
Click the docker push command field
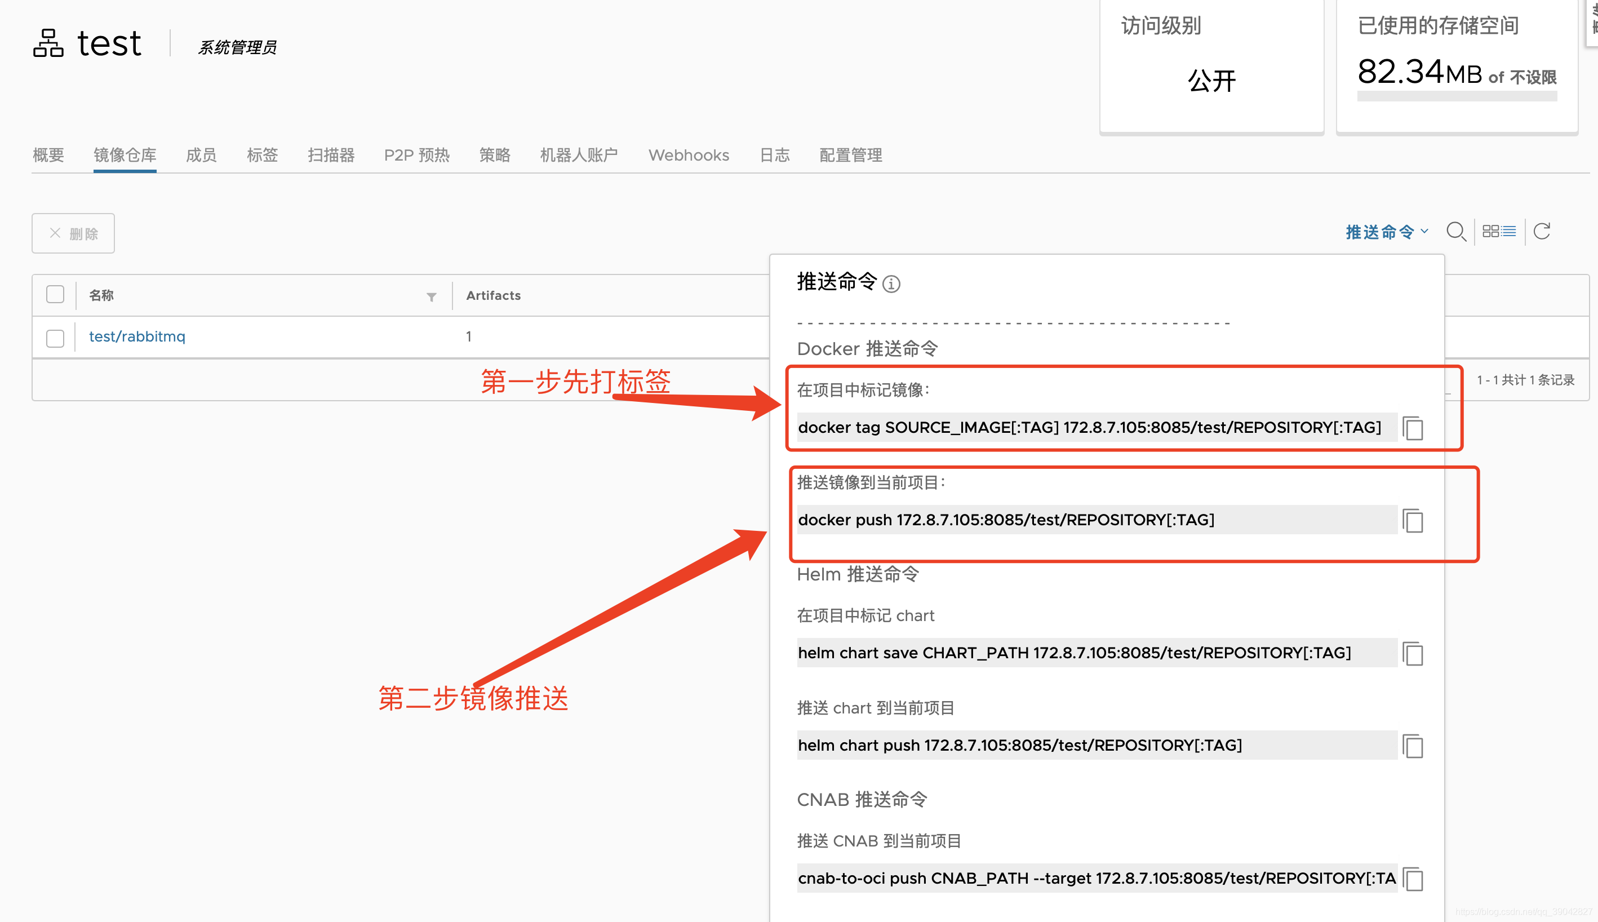[x=1097, y=520]
